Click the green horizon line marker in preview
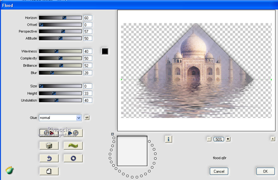This screenshot has height=180, width=278. (x=196, y=79)
